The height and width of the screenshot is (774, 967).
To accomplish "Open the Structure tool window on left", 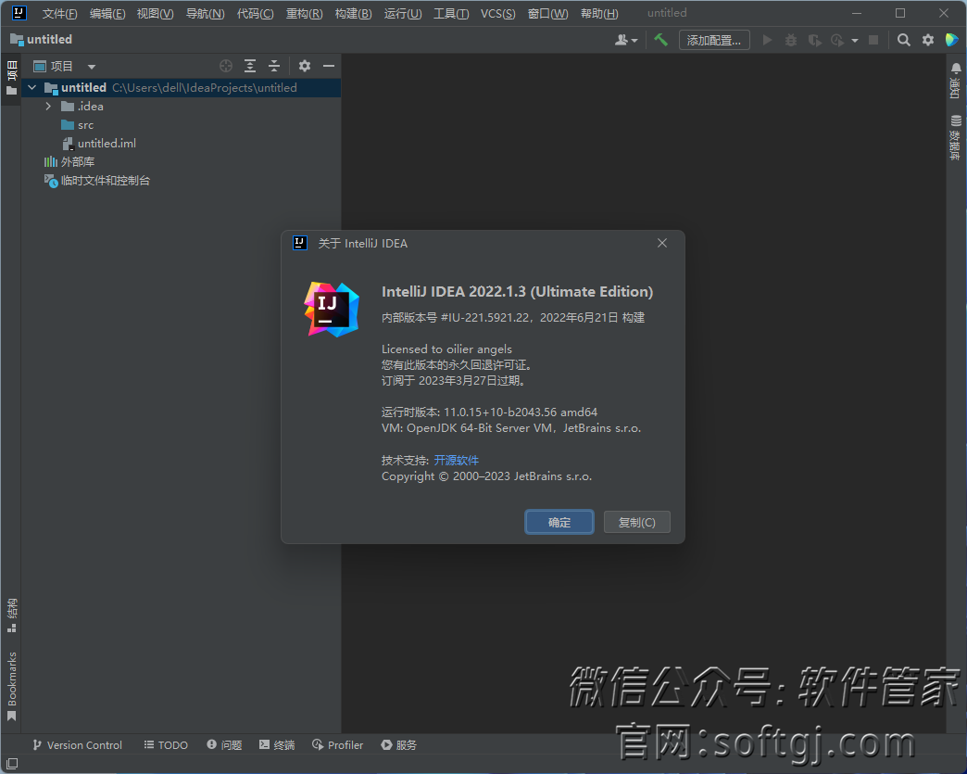I will [x=12, y=615].
